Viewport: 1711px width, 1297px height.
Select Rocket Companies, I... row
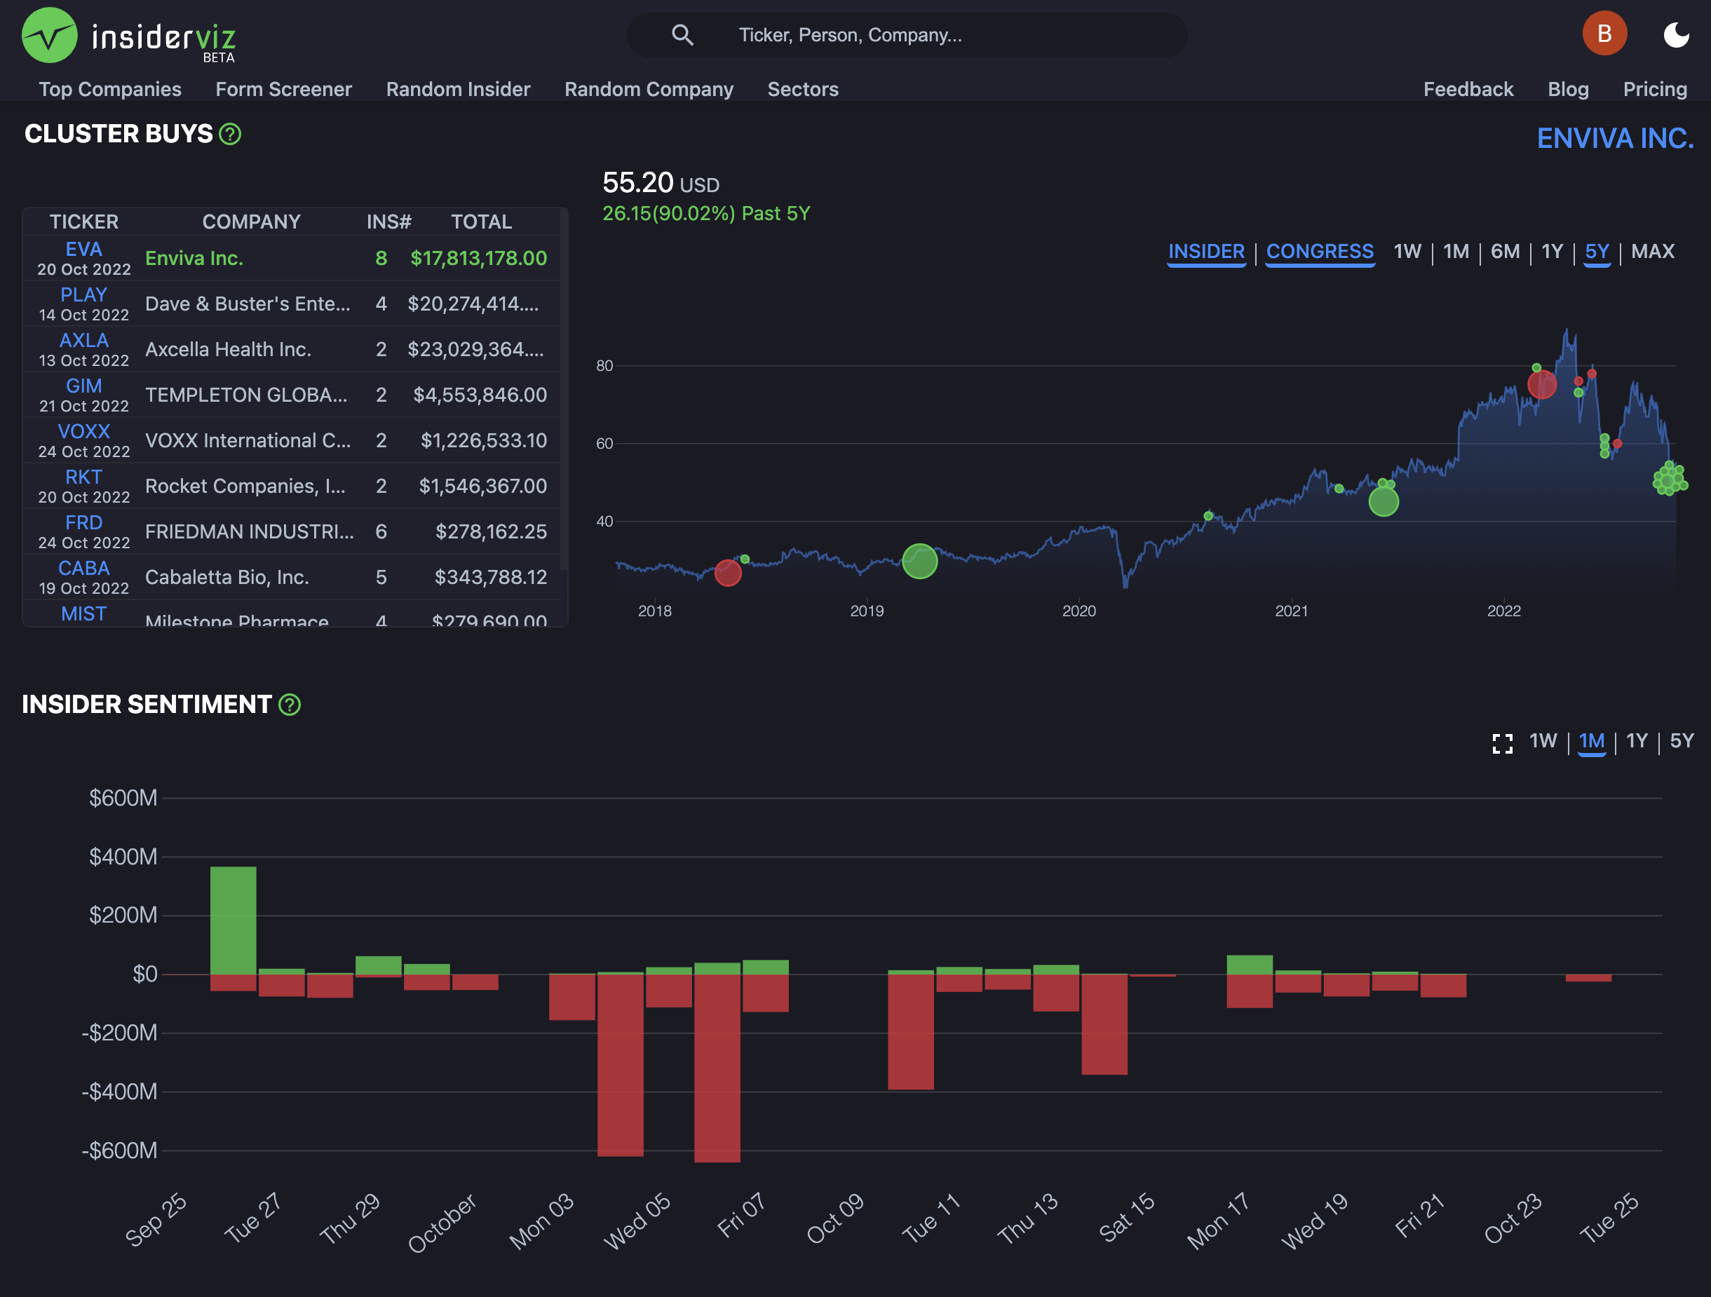[292, 487]
